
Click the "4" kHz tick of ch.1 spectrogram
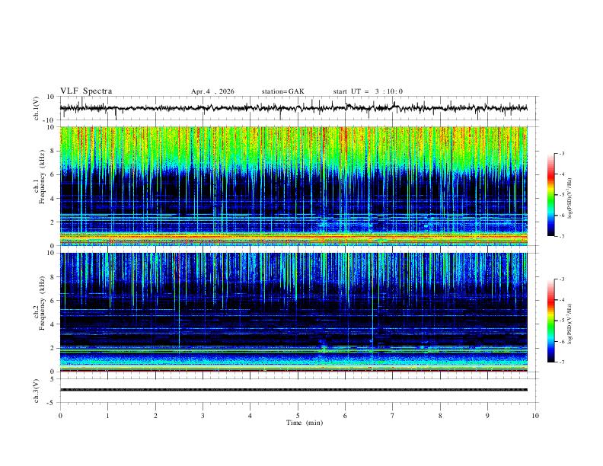[53, 199]
